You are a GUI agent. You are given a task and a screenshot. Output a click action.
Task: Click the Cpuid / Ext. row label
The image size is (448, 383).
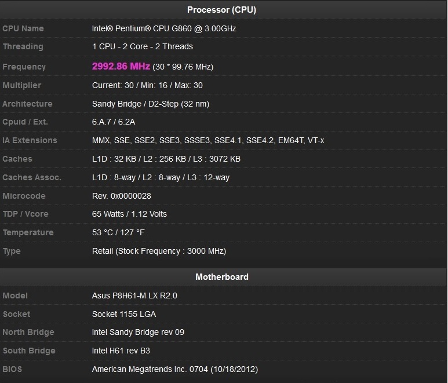[x=25, y=122]
